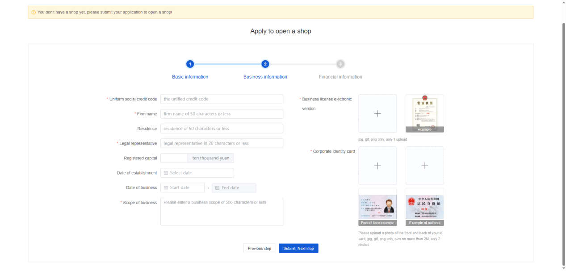Viewport: 566px width, 271px height.
Task: View the business license example image
Action: [x=425, y=113]
